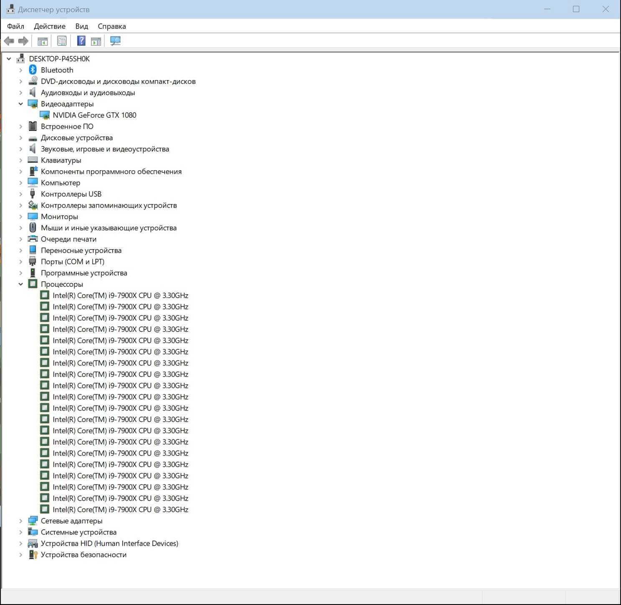This screenshot has width=621, height=605.
Task: Expand the Программные устройства category
Action: click(20, 273)
